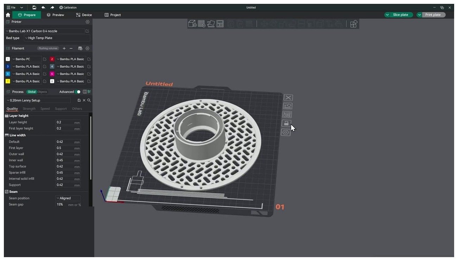Click the First layer line width field
The width and height of the screenshot is (458, 261).
pos(68,148)
